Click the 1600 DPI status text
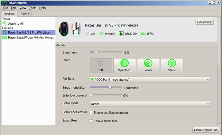Screen dimensions: 222x135 tap(131, 34)
